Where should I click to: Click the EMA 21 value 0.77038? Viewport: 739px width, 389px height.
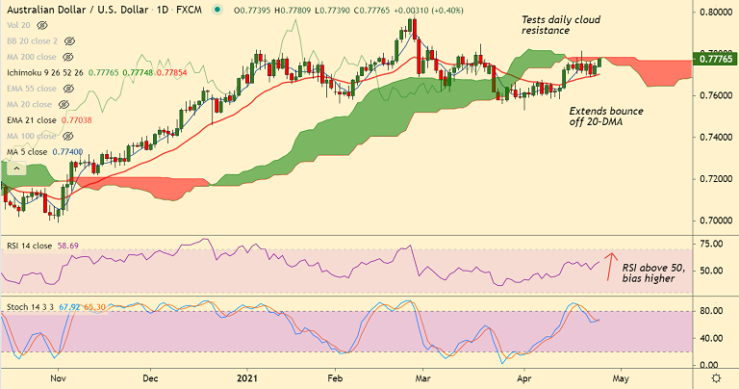[x=77, y=120]
